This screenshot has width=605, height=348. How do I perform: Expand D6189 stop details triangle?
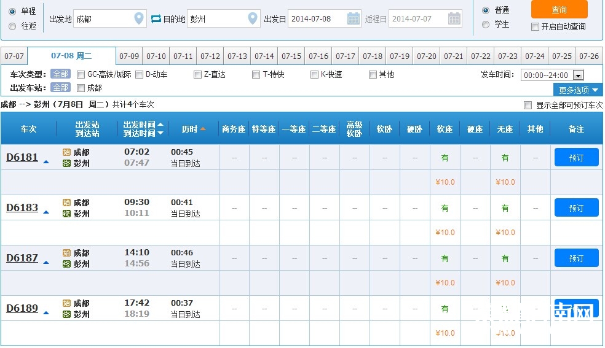[x=46, y=313]
